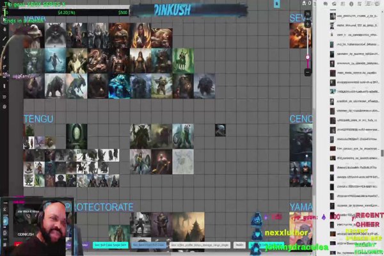Click the TENGU map label
Image resolution: width=384 pixels, height=256 pixels.
click(38, 119)
